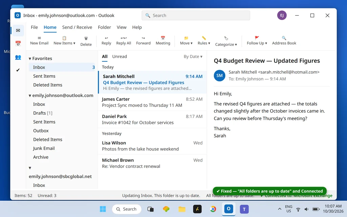Click the Outlook taskbar icon
This screenshot has width=347, height=217.
(x=229, y=209)
